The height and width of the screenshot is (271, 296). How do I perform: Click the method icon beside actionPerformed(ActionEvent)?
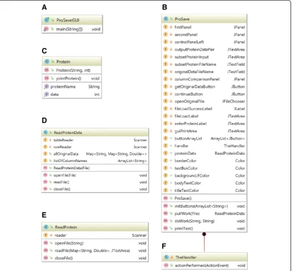point(166,266)
